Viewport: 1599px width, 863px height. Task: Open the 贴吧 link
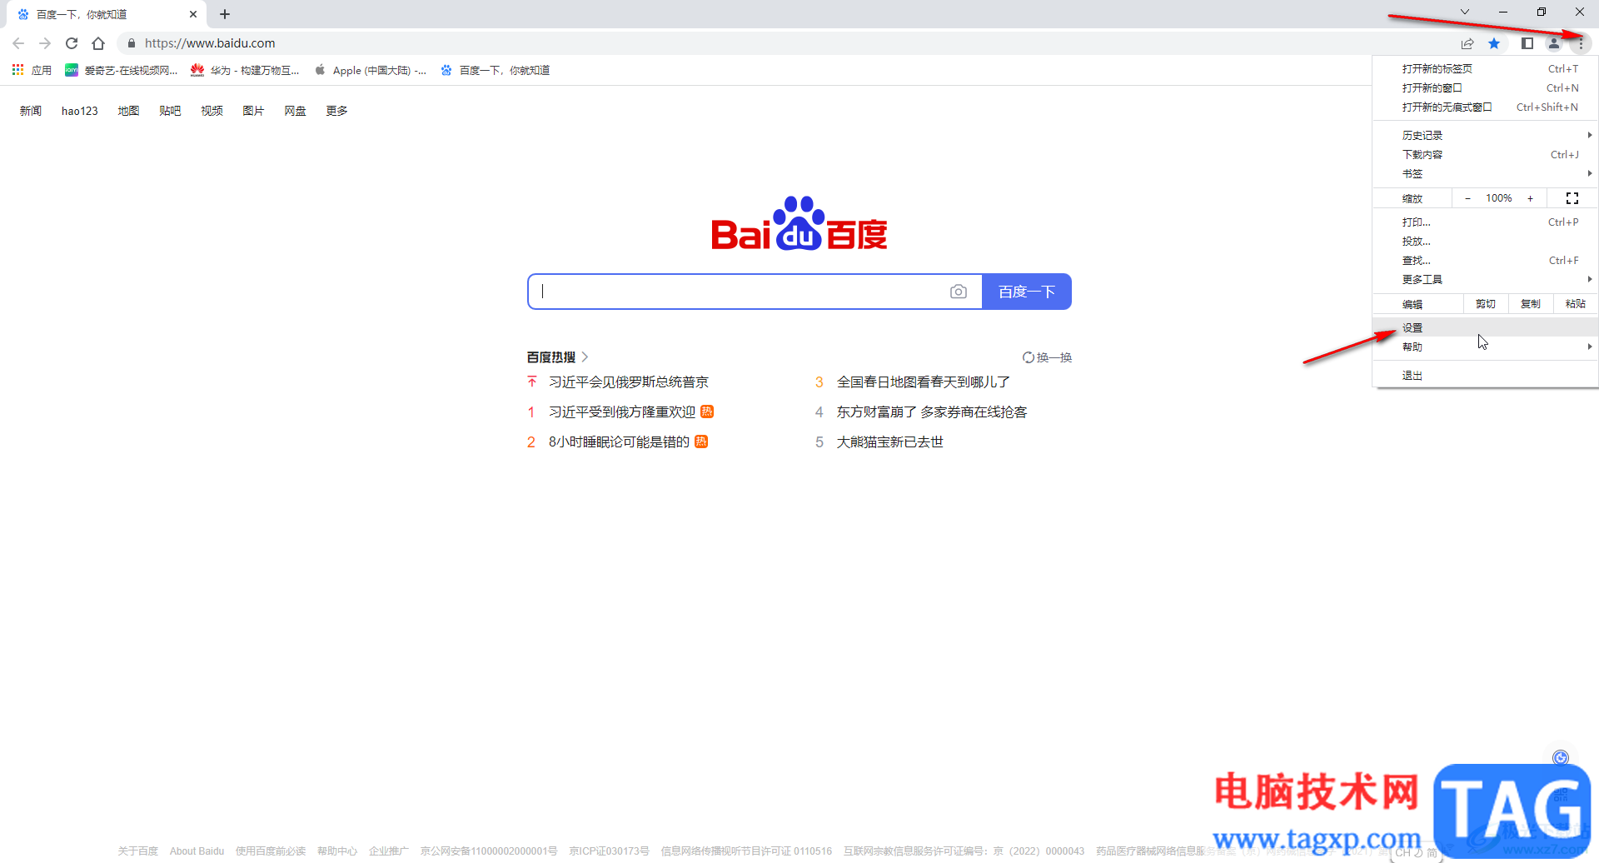tap(170, 111)
